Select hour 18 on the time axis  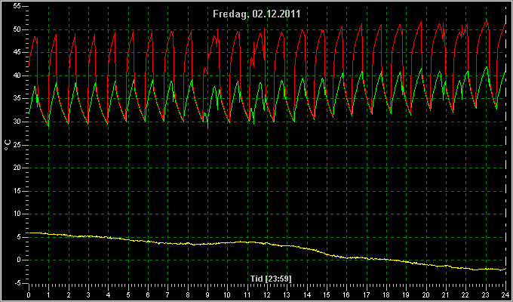tap(386, 294)
